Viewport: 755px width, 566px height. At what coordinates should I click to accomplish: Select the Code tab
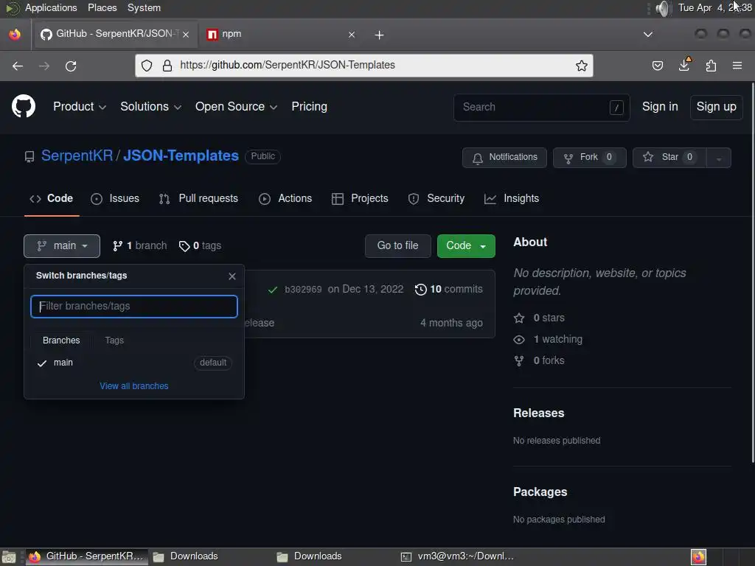coord(51,198)
